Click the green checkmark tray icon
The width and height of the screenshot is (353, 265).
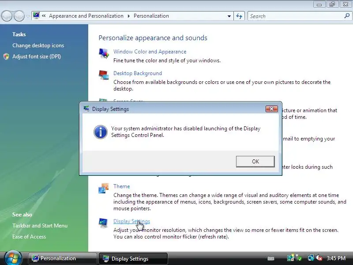click(x=299, y=257)
